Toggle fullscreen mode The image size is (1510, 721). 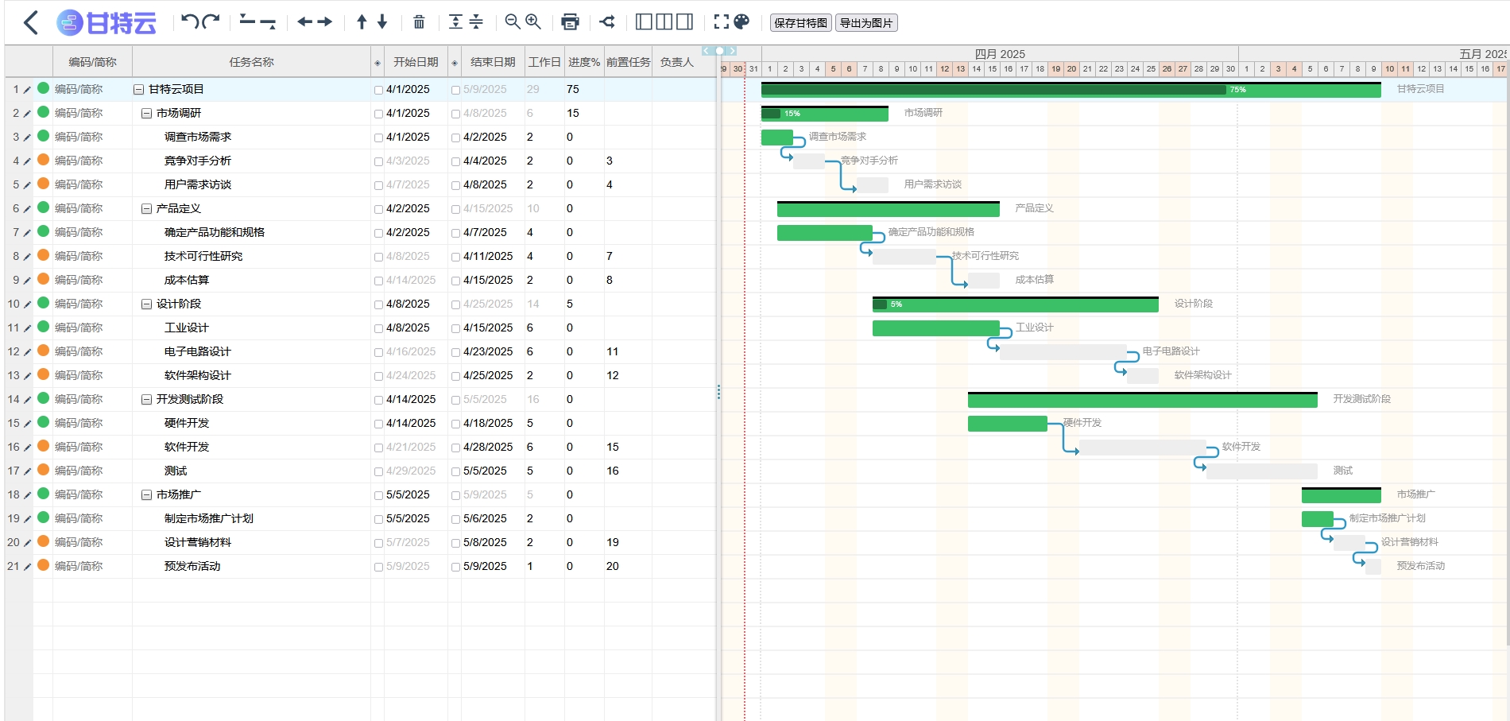721,22
